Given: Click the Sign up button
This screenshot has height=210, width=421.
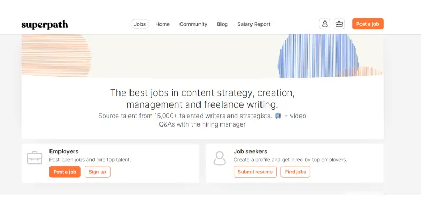Looking at the screenshot, I should click(x=97, y=172).
